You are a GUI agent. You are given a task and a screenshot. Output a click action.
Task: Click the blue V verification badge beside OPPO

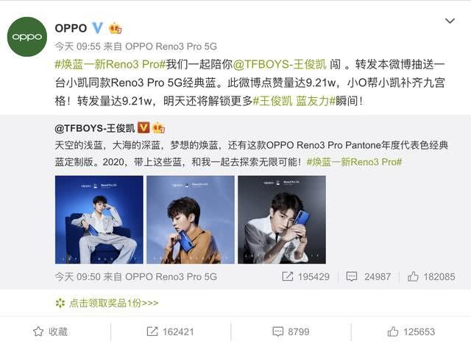pos(97,28)
